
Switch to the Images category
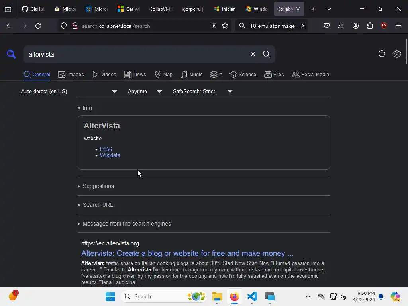point(71,75)
